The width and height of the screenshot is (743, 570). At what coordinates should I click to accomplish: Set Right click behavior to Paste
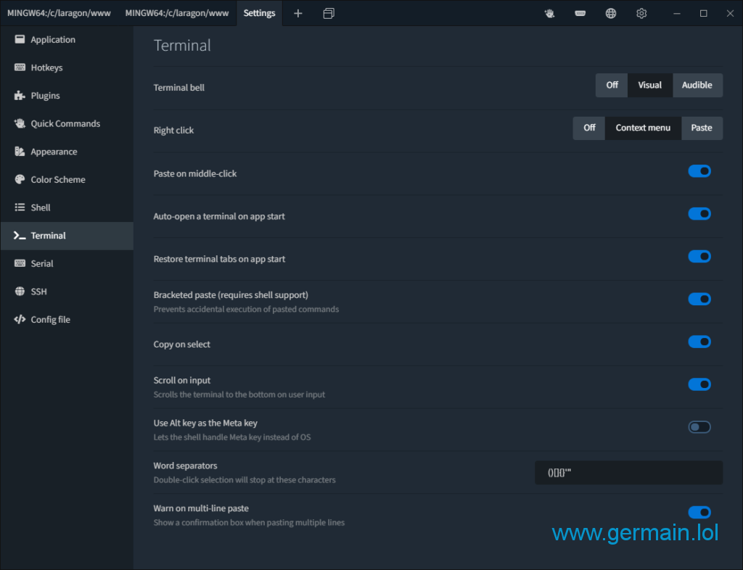pyautogui.click(x=701, y=128)
